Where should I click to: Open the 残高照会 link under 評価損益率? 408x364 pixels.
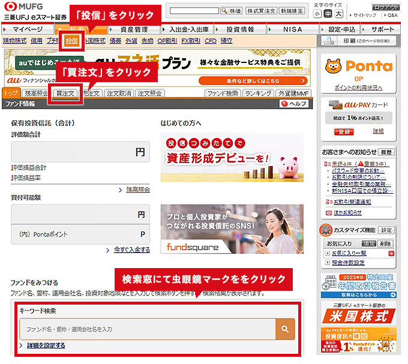tap(138, 190)
